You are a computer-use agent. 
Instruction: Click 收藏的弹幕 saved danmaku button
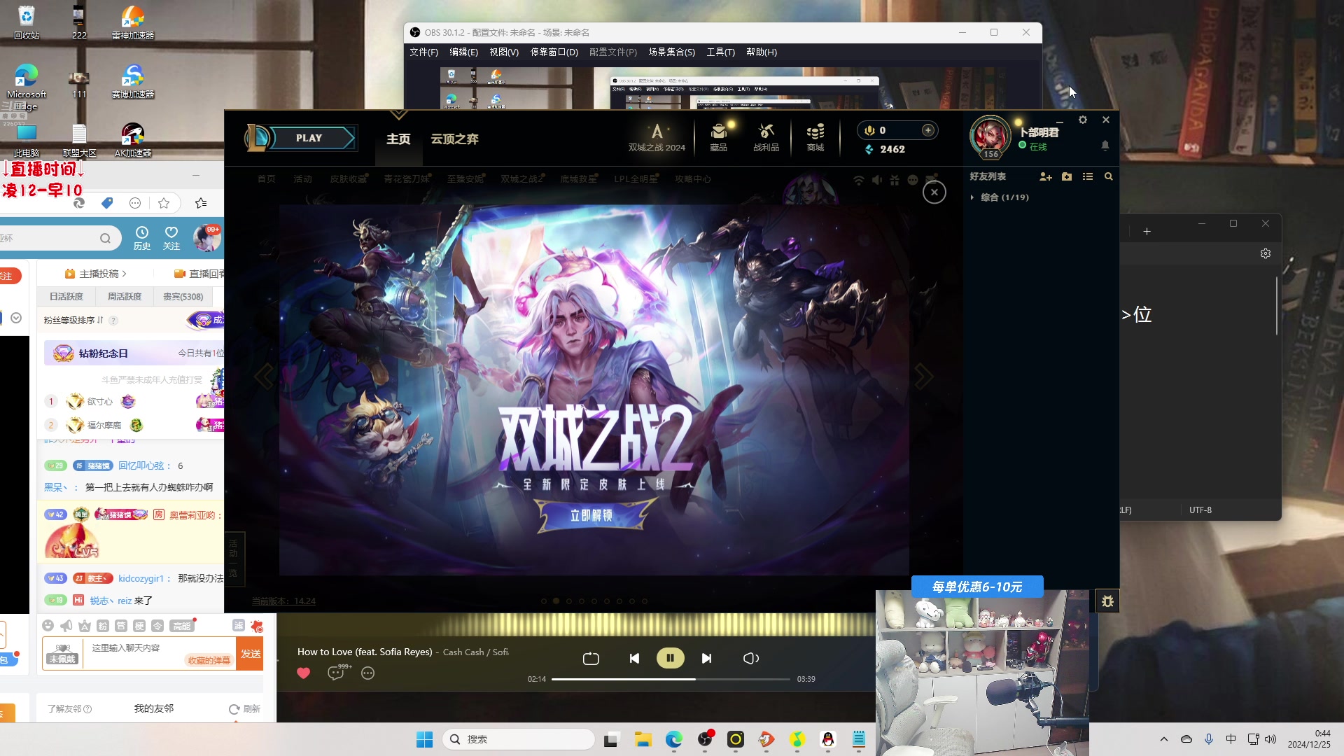coord(209,660)
